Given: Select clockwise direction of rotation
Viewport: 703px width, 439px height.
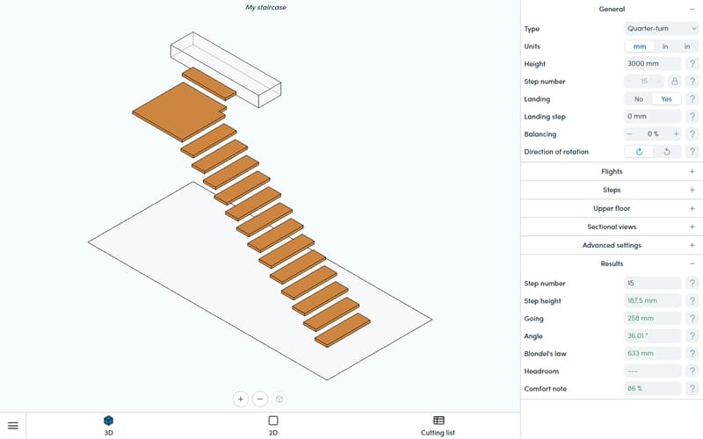Looking at the screenshot, I should pos(639,152).
